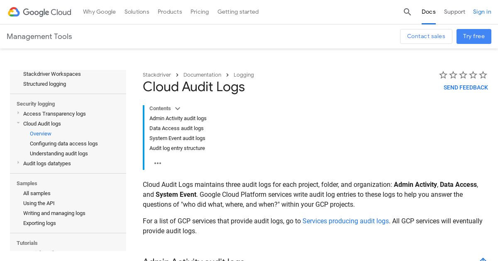
Task: Jump to Data Access audit logs section
Action: [x=176, y=128]
